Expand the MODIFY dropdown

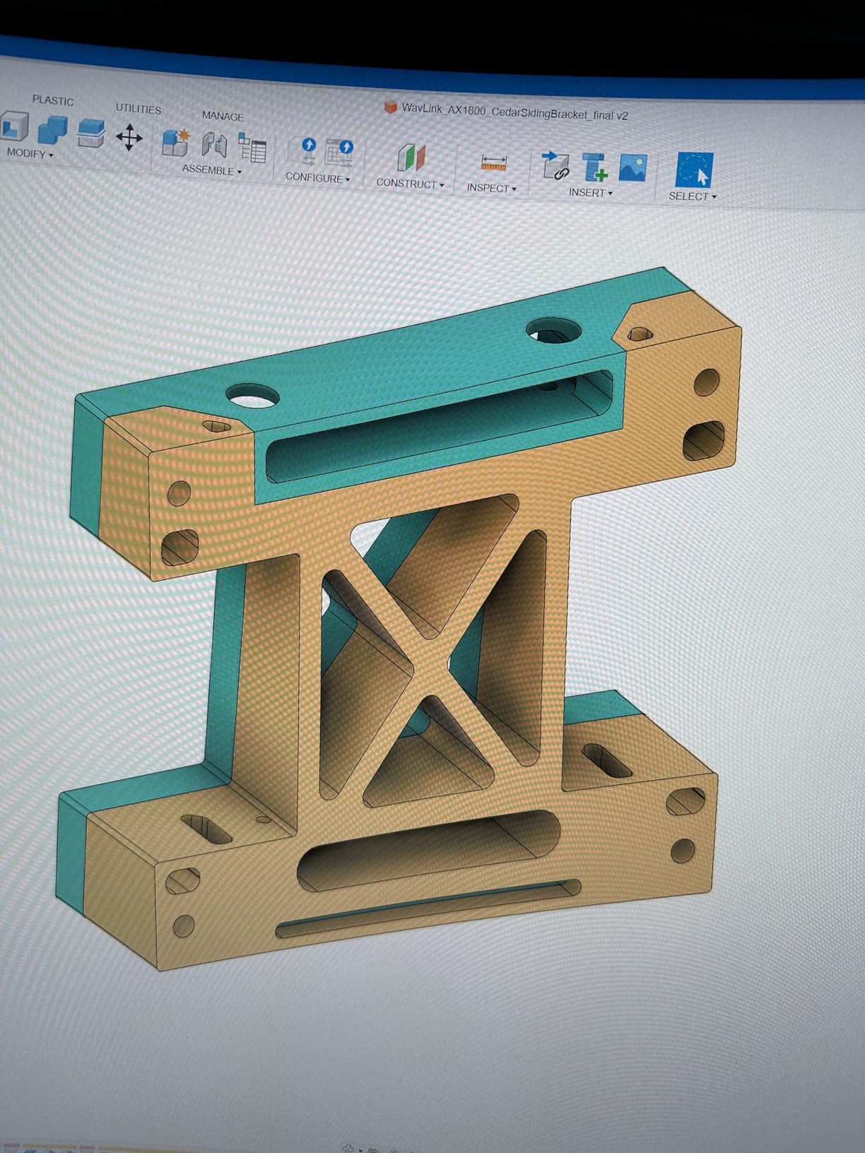click(x=30, y=153)
